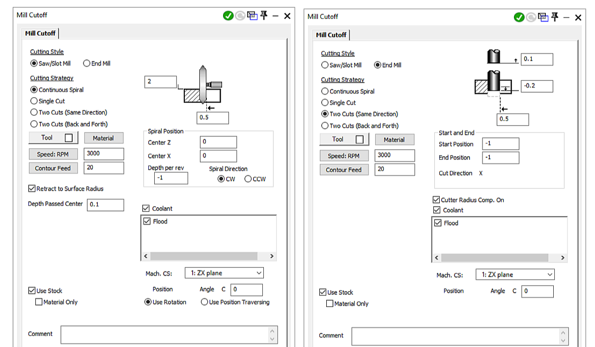Toggle Coolant checkbox in Spiral Position dialog

click(x=158, y=209)
